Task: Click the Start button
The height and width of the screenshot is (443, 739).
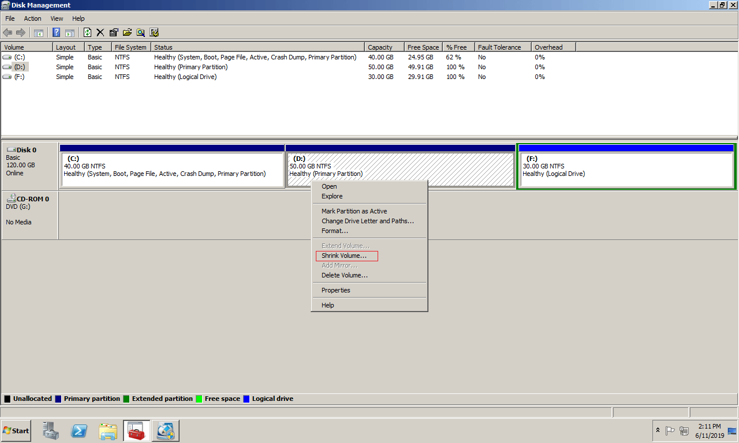Action: pos(16,430)
